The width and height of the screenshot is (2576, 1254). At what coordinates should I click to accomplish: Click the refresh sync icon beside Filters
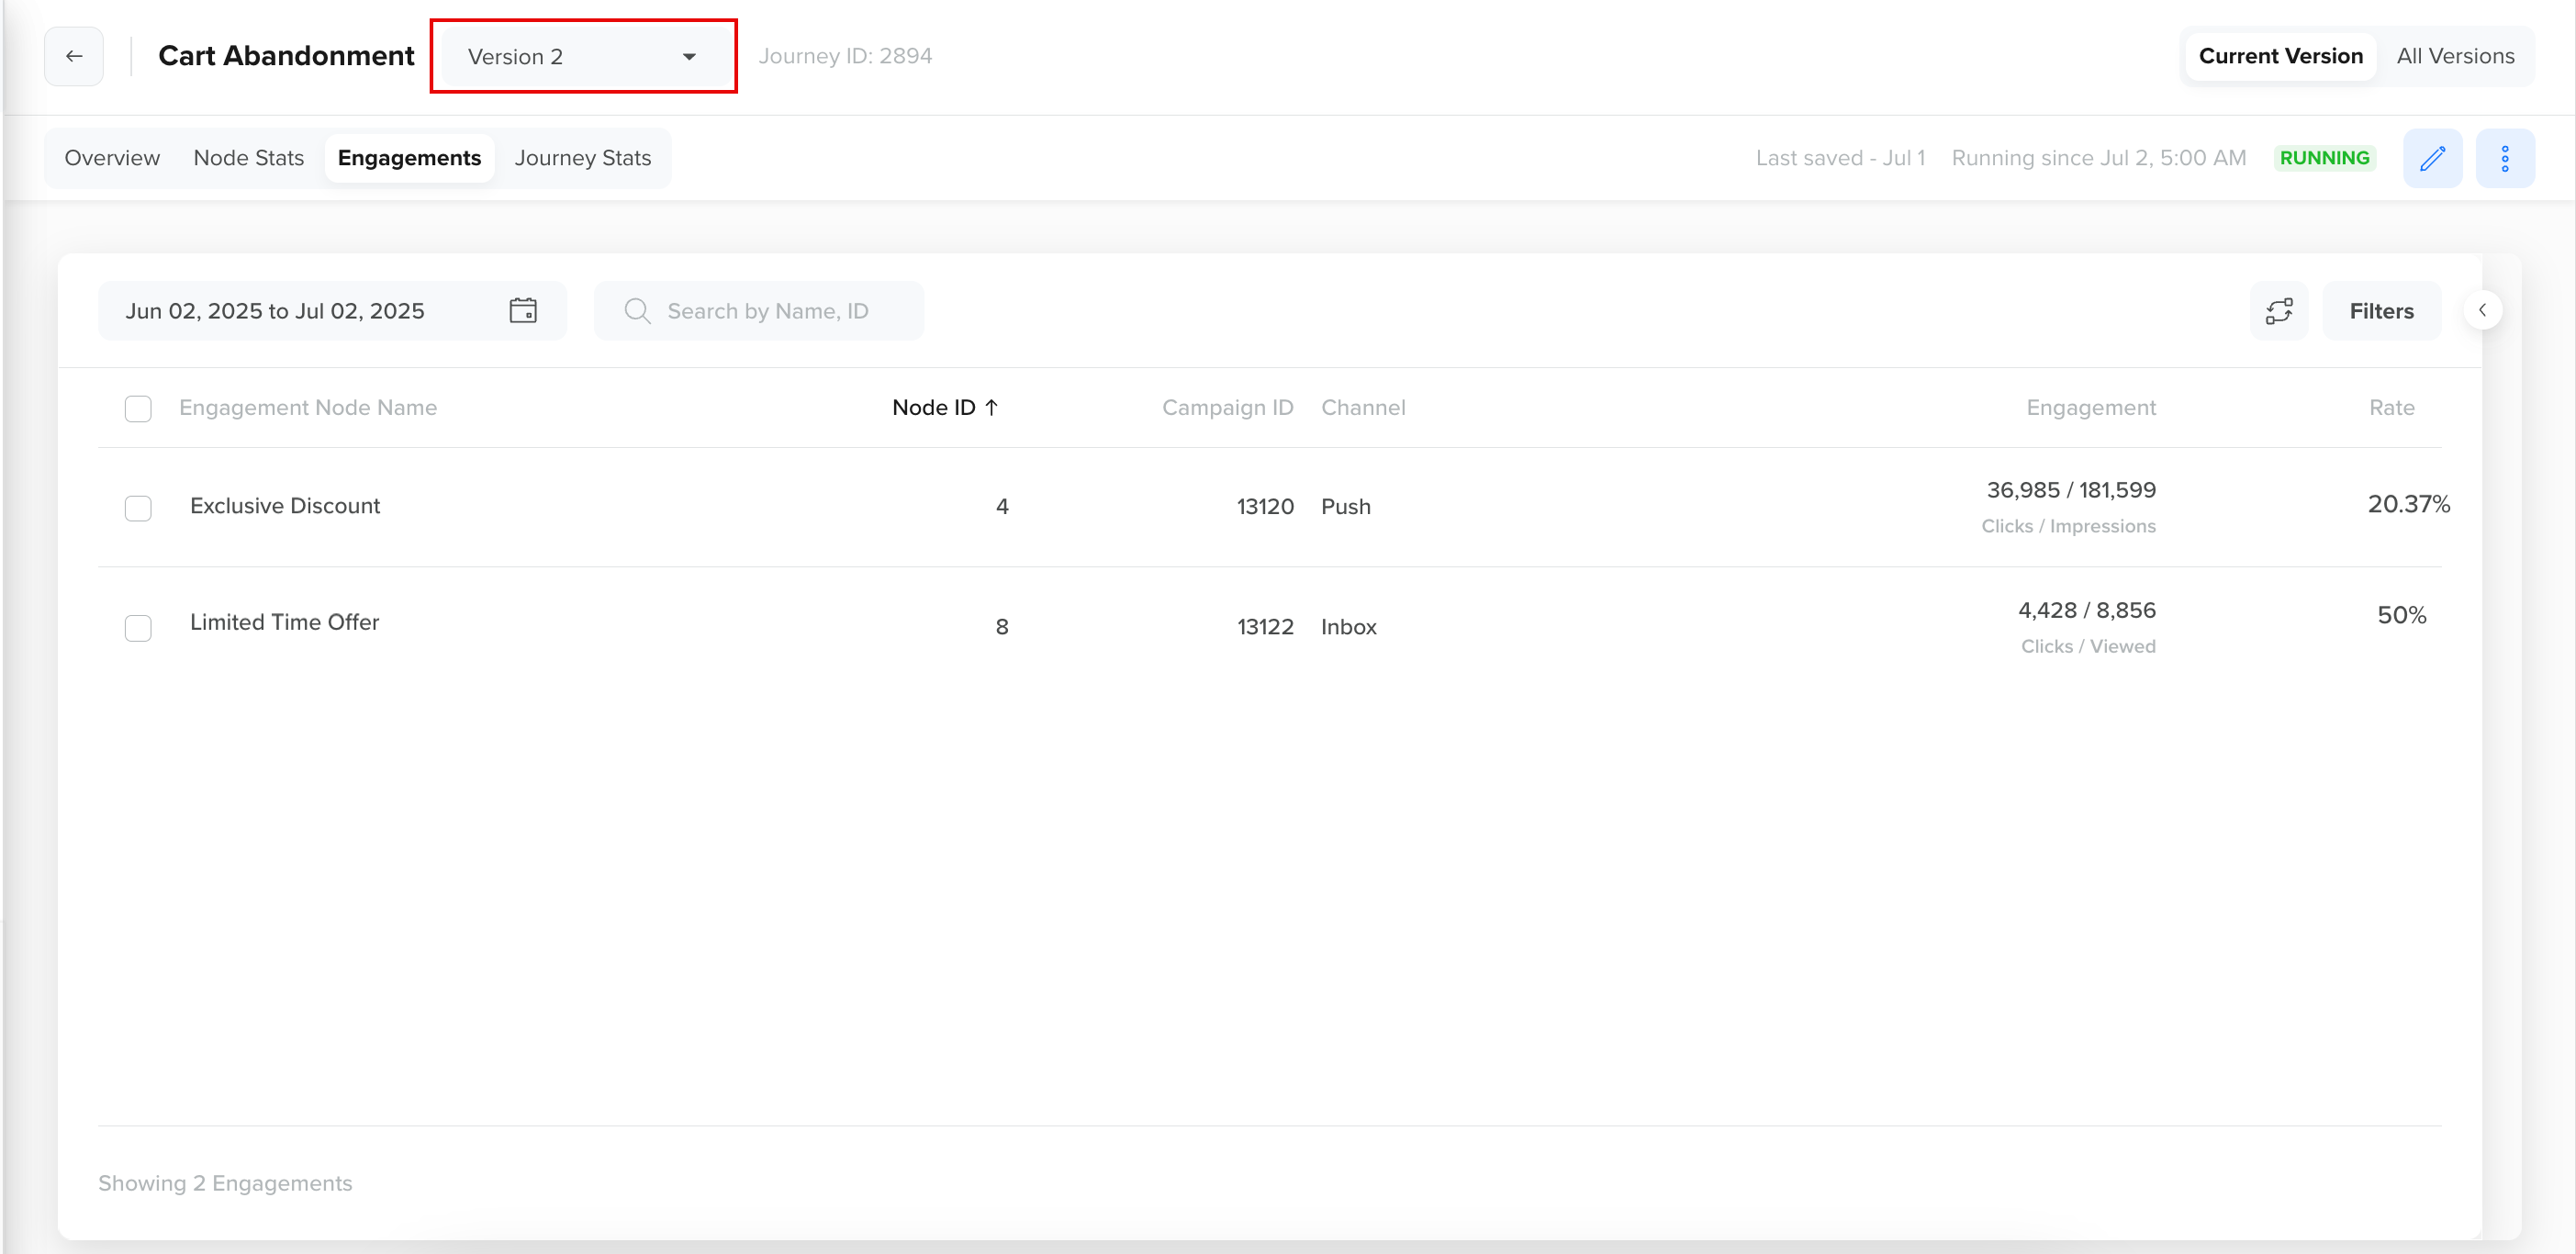[x=2279, y=311]
